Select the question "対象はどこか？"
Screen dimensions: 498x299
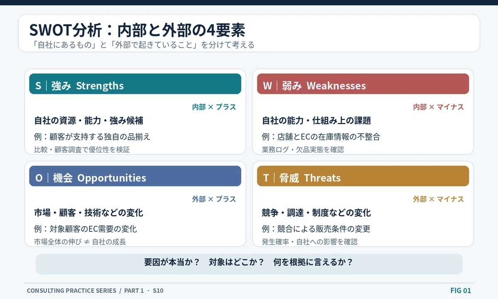(237, 262)
